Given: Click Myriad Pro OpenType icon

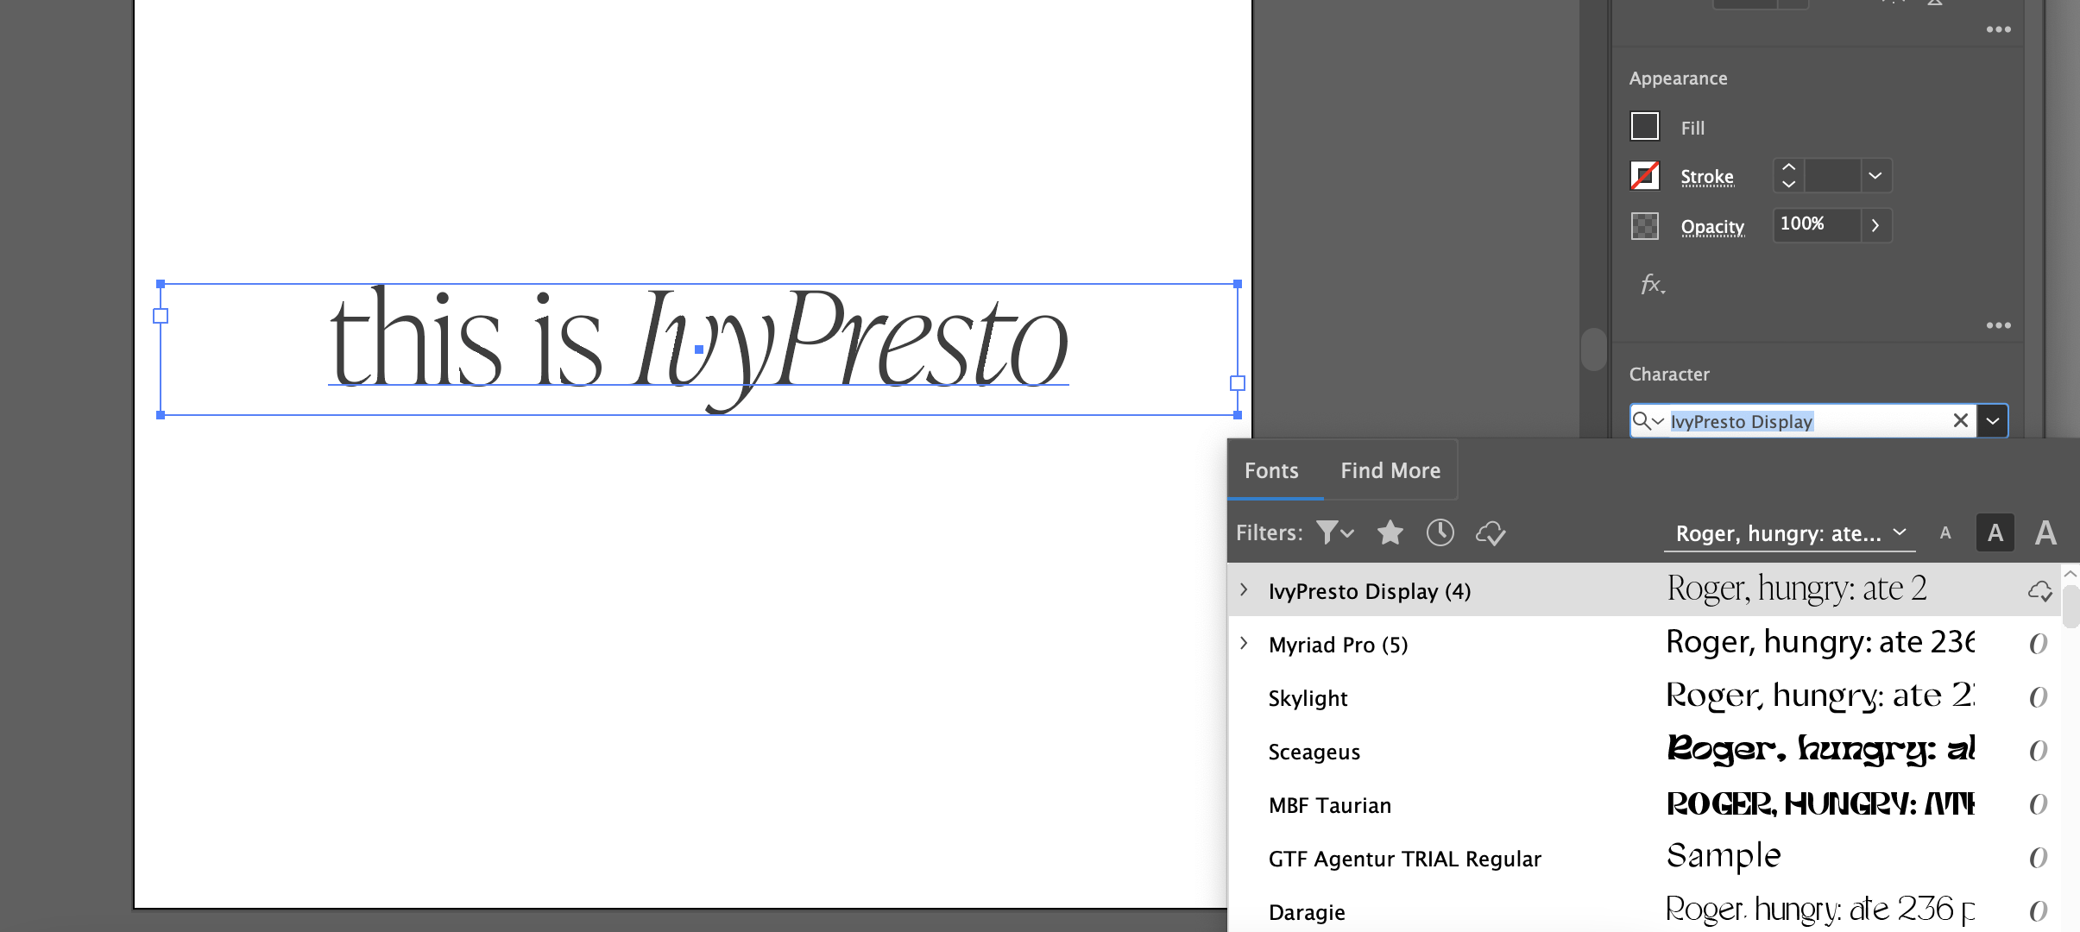Looking at the screenshot, I should click(x=2038, y=644).
